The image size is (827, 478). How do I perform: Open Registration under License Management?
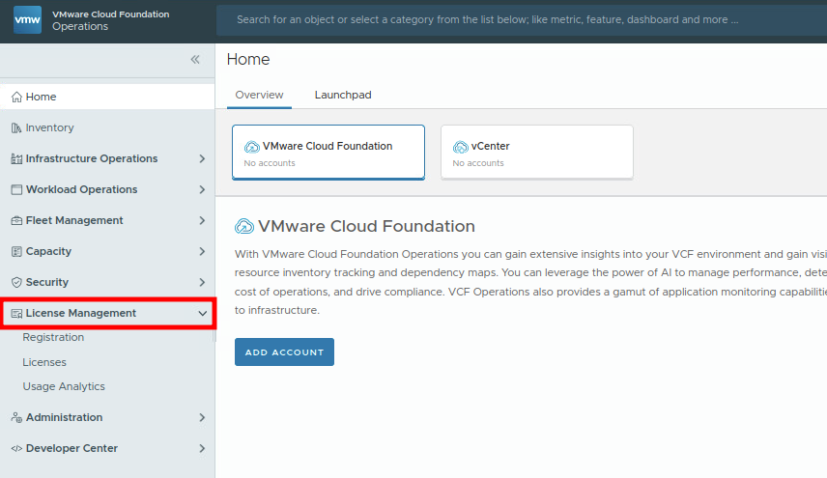pyautogui.click(x=53, y=337)
